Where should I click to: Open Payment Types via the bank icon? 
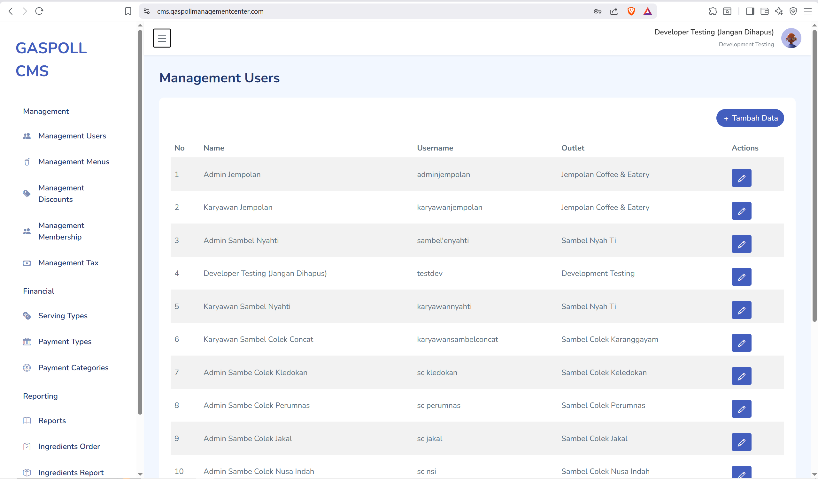tap(27, 341)
